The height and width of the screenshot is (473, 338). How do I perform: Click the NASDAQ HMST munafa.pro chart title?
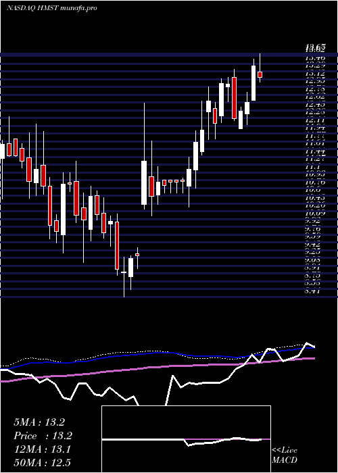point(51,8)
